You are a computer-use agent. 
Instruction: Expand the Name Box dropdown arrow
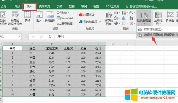pos(20,37)
